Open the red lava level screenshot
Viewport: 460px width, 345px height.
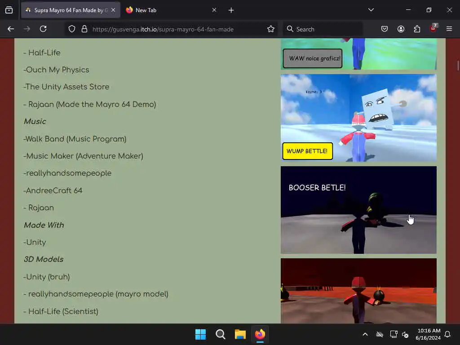pyautogui.click(x=358, y=291)
